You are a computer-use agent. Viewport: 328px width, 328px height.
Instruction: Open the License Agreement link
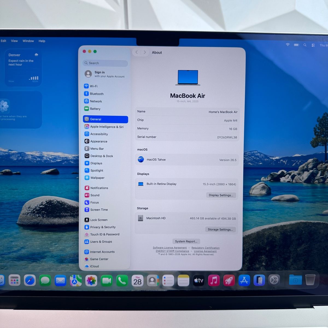[205, 251]
